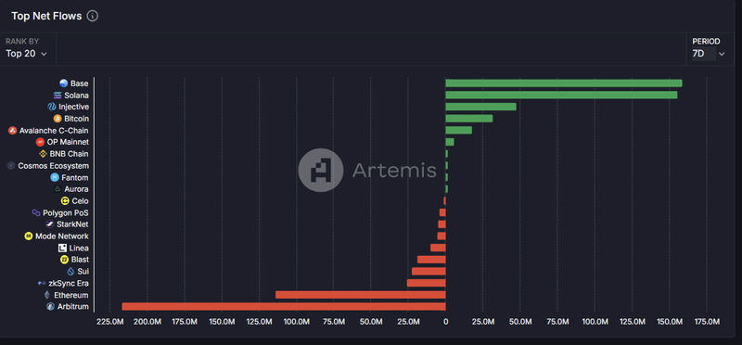Click the Blast label
Image resolution: width=742 pixels, height=345 pixels.
coord(80,260)
